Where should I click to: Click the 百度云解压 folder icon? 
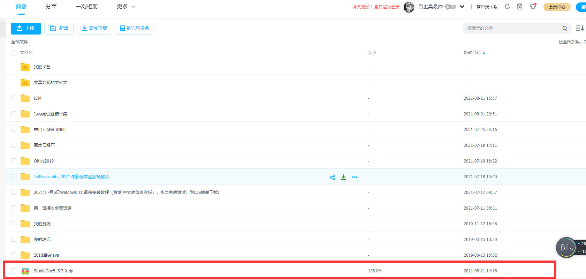point(25,145)
